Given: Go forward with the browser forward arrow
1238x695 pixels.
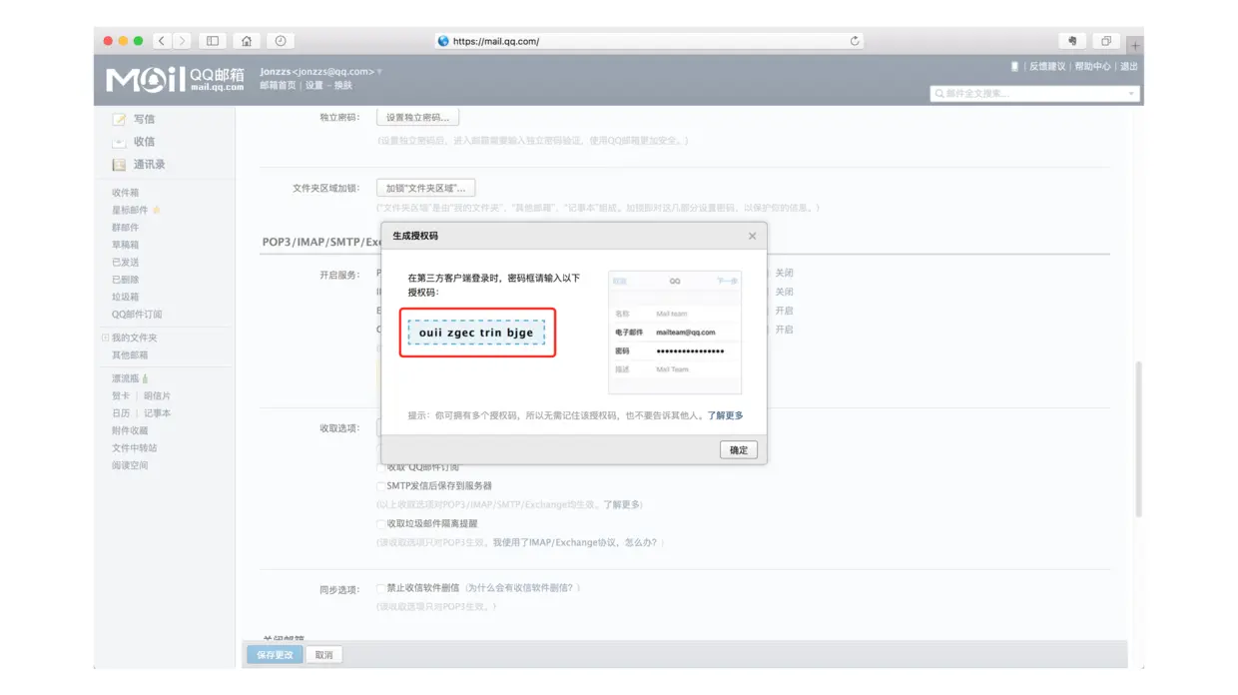Looking at the screenshot, I should (x=182, y=41).
